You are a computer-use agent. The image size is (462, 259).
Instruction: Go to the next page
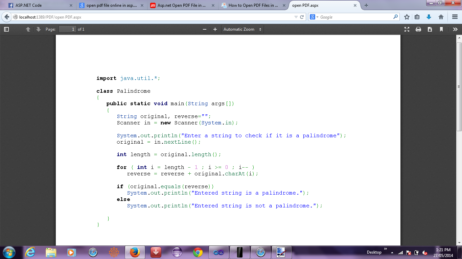[x=38, y=29]
